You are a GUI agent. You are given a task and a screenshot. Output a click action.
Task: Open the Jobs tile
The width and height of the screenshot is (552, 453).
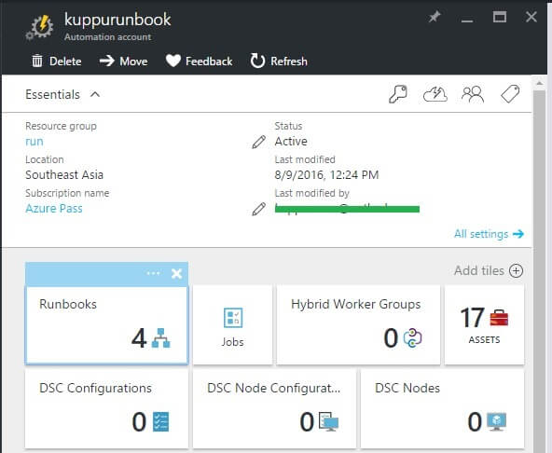point(233,325)
